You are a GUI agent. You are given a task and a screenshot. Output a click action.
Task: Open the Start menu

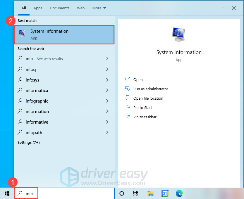(7, 193)
